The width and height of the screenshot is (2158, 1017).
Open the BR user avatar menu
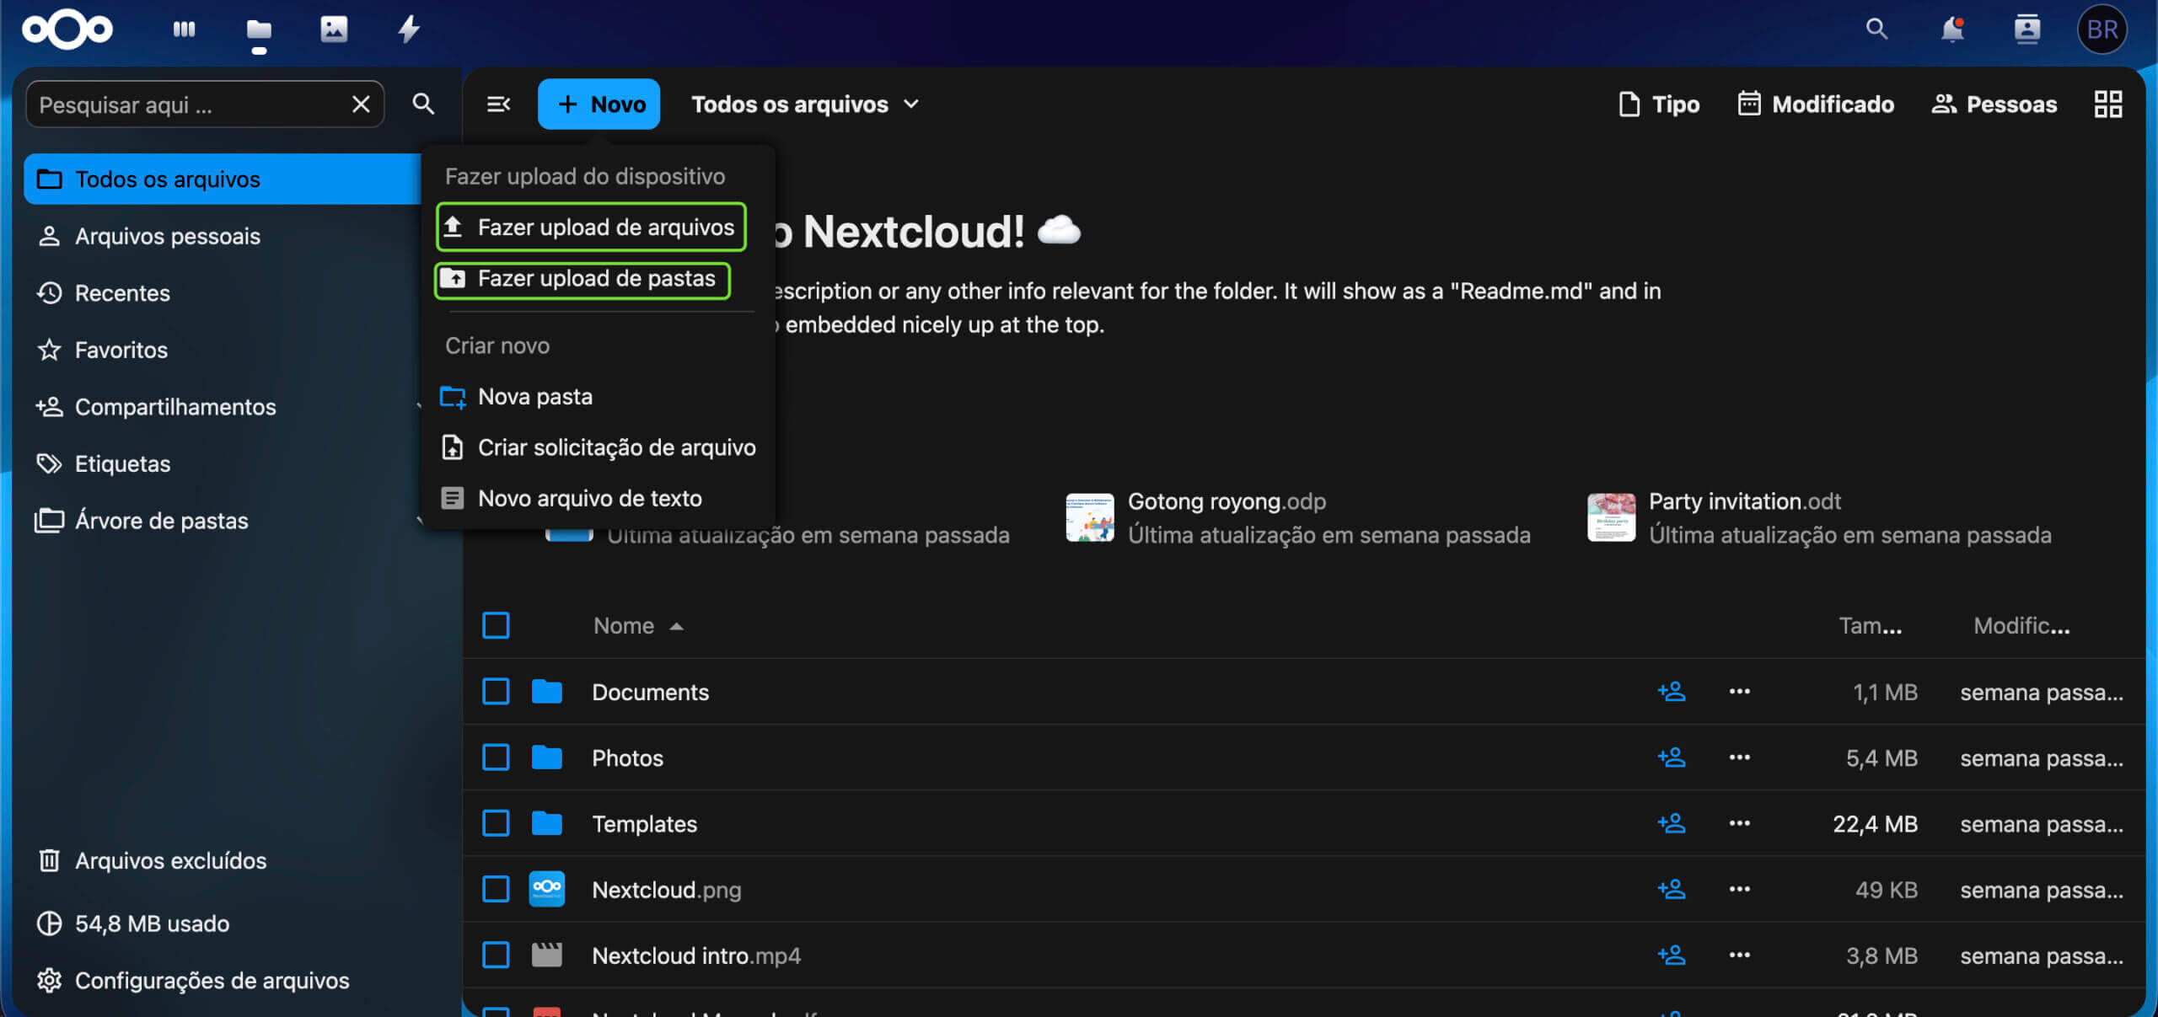pos(2102,29)
